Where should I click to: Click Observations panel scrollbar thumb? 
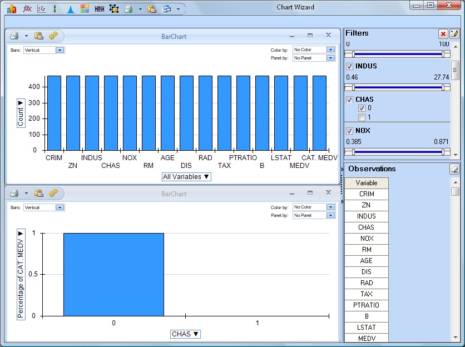[x=455, y=191]
